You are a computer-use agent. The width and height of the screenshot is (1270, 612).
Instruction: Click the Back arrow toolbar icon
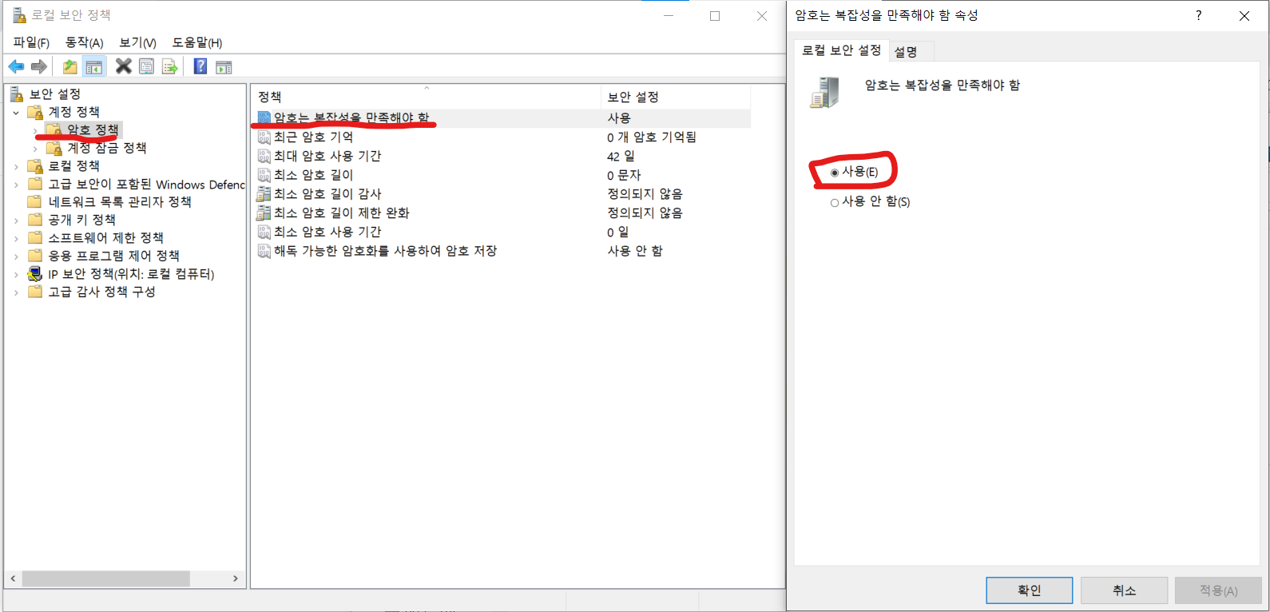pos(16,66)
